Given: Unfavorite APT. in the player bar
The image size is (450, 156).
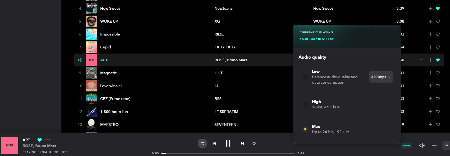Looking at the screenshot, I should click(40, 140).
